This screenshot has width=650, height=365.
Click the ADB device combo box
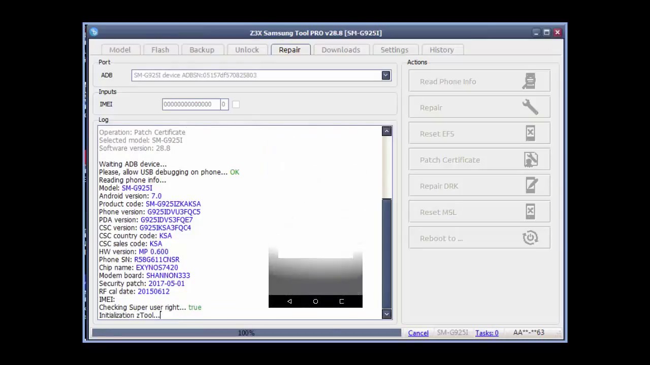261,75
